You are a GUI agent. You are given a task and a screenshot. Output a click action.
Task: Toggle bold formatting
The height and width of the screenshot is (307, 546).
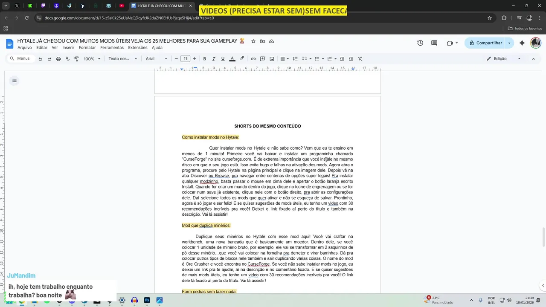point(205,59)
